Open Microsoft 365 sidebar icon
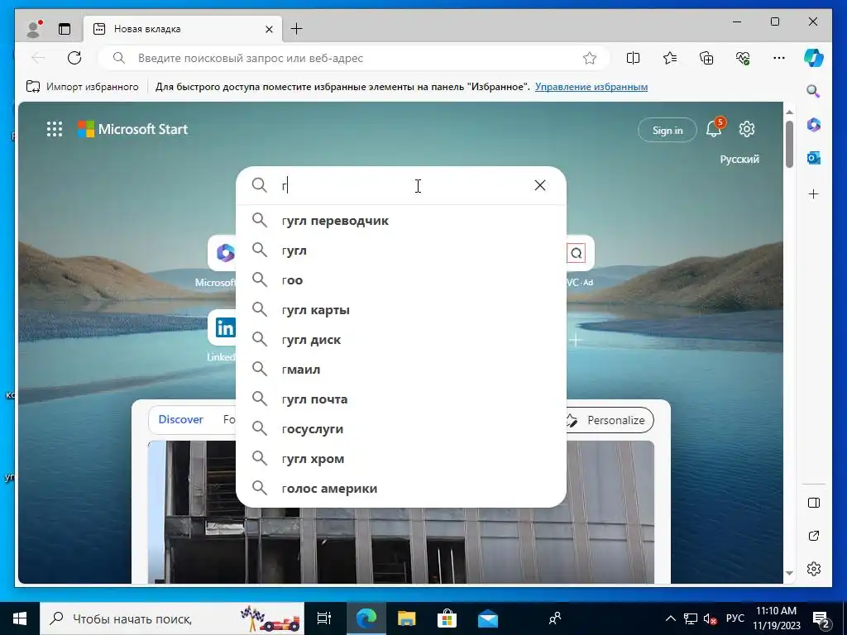 (814, 126)
